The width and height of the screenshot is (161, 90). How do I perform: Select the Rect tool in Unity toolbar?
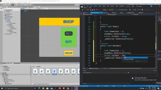coord(13,5)
